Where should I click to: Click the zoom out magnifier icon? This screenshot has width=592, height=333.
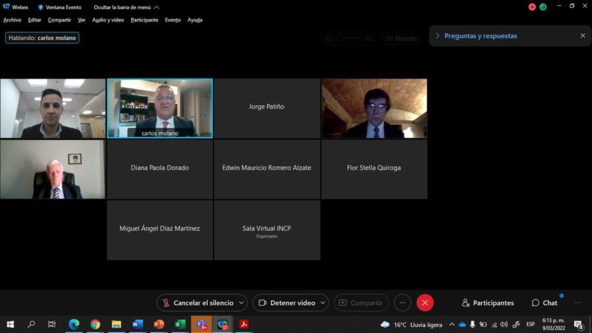(329, 38)
